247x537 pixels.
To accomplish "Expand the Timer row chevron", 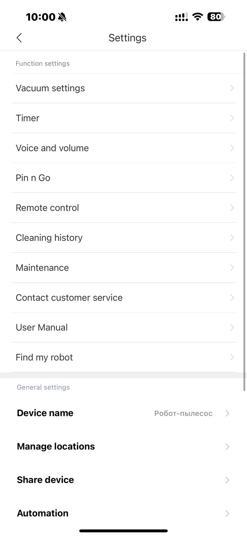I will [x=232, y=118].
